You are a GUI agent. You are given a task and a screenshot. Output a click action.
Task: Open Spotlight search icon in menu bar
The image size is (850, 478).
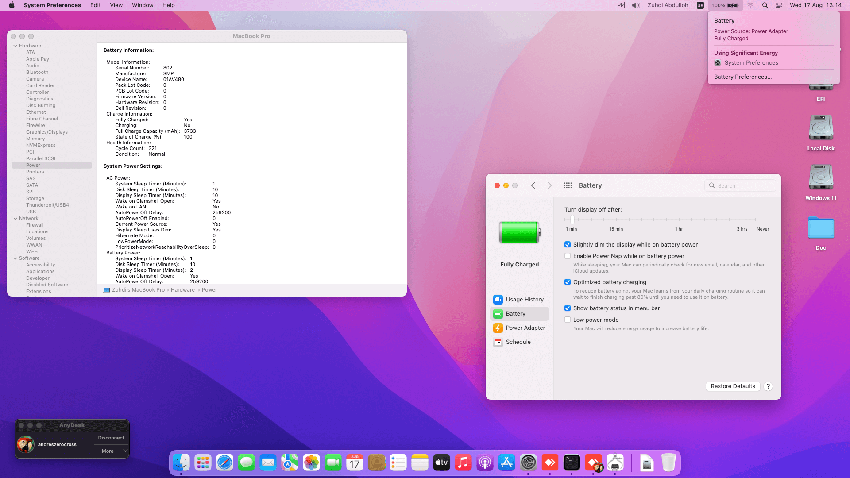point(765,5)
